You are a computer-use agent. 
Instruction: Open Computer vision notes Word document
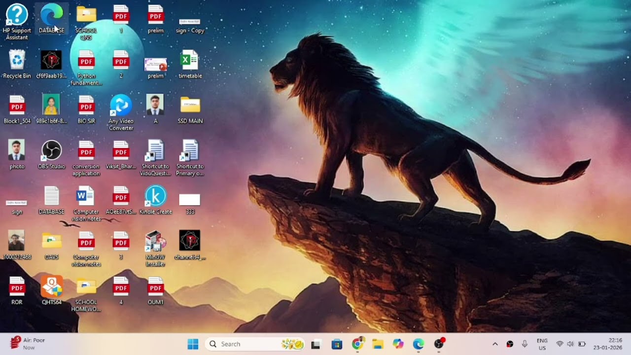click(x=86, y=204)
